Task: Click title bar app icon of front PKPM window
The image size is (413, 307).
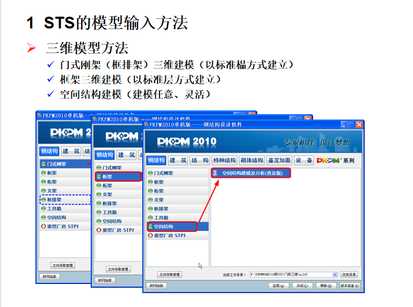Action: tap(148, 124)
